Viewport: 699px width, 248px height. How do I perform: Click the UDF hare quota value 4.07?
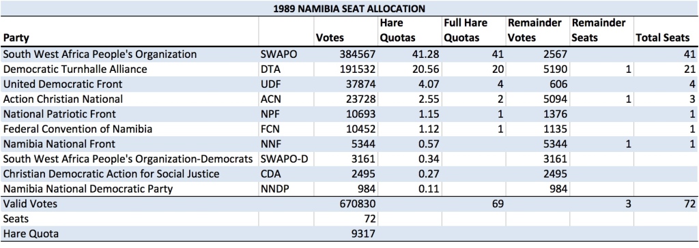click(429, 84)
